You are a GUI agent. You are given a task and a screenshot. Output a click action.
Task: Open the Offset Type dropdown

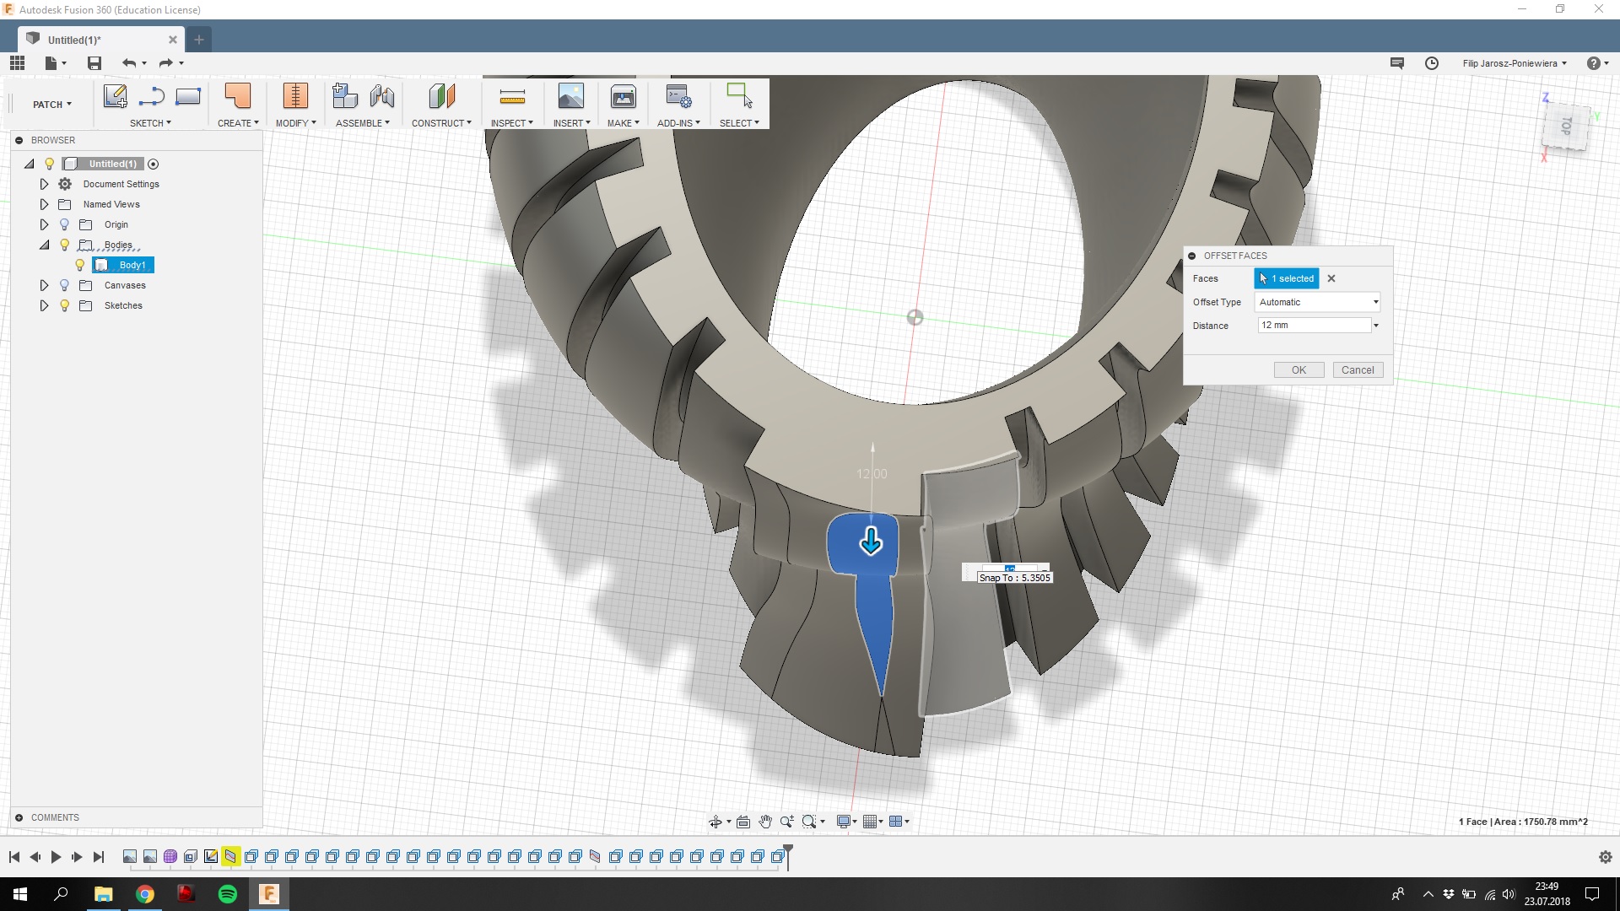click(x=1317, y=302)
